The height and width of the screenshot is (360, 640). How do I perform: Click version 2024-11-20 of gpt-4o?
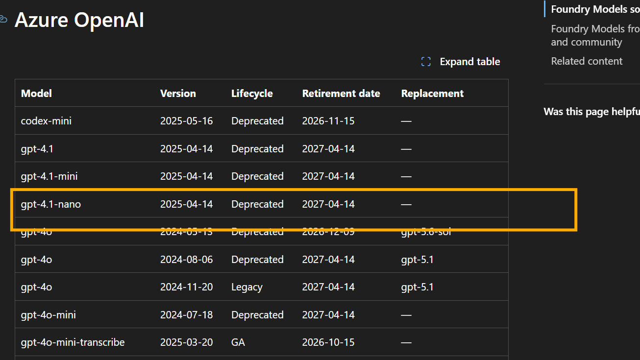187,287
